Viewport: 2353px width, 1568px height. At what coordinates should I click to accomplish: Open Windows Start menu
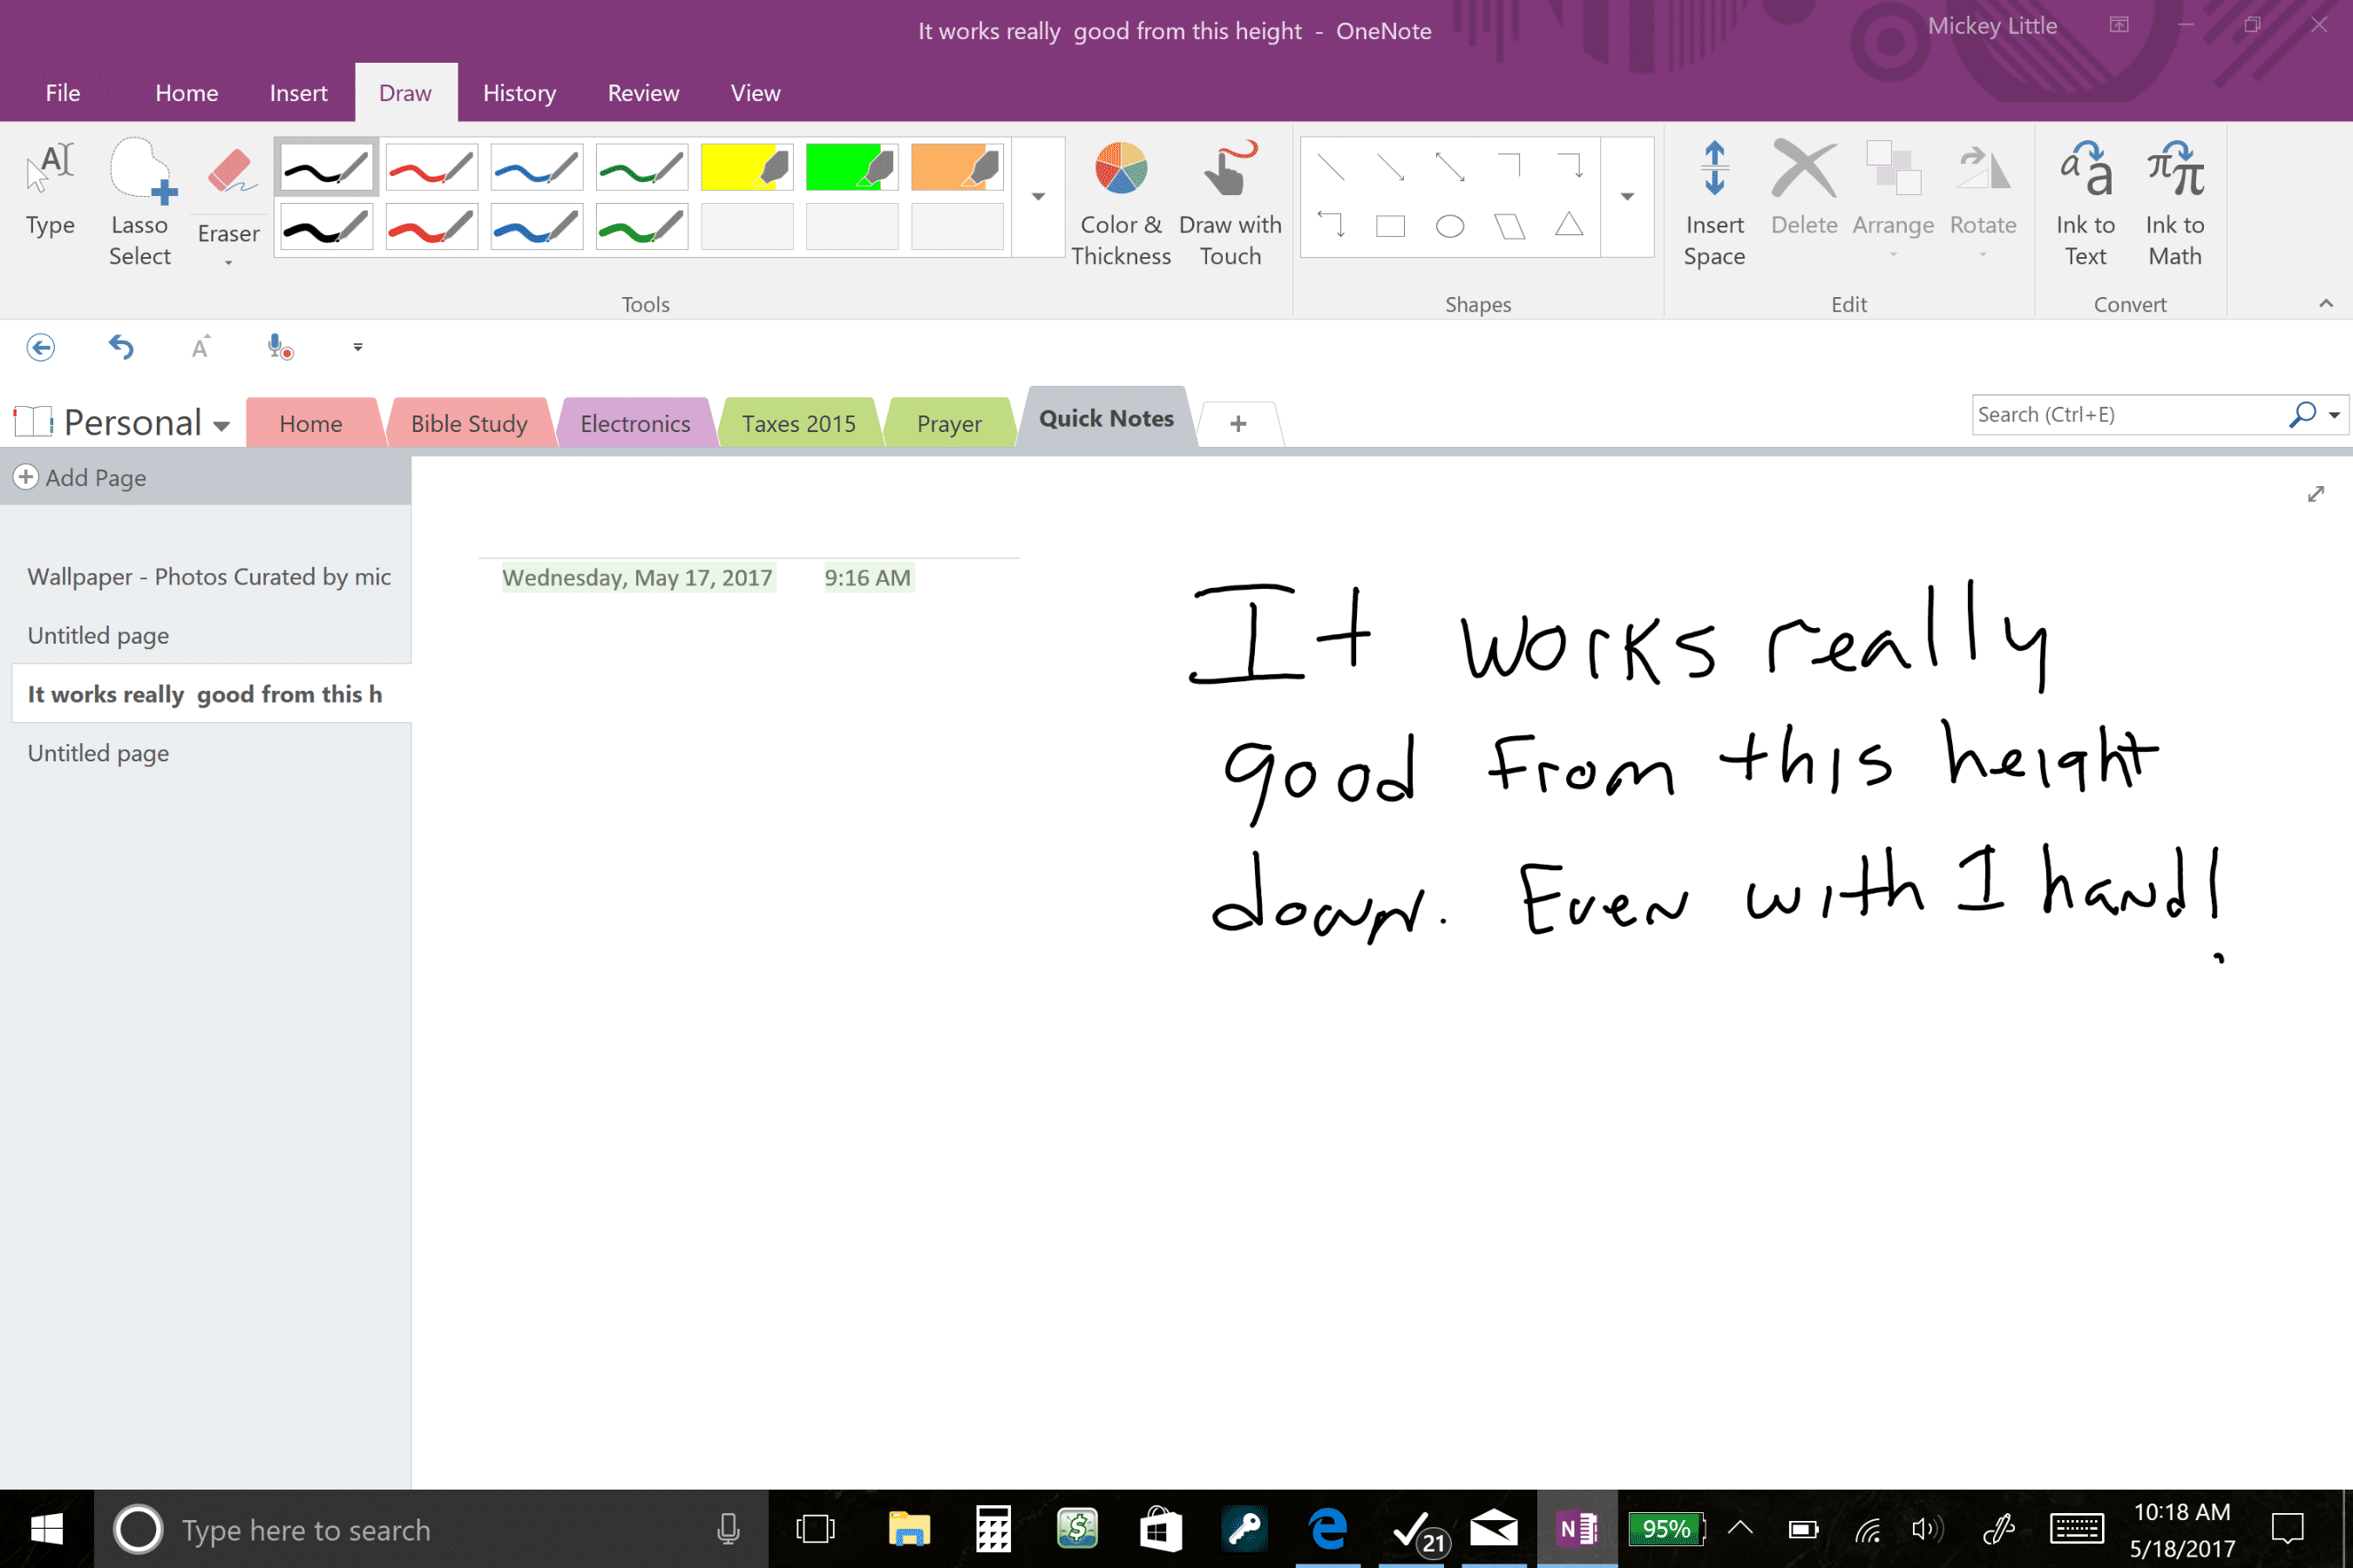pos(47,1529)
